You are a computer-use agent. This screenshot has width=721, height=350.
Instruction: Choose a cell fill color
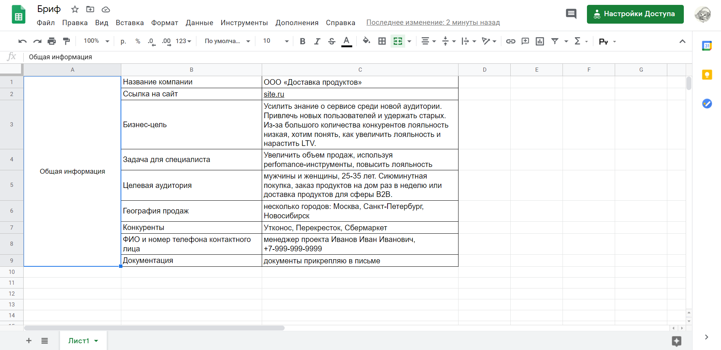point(366,41)
